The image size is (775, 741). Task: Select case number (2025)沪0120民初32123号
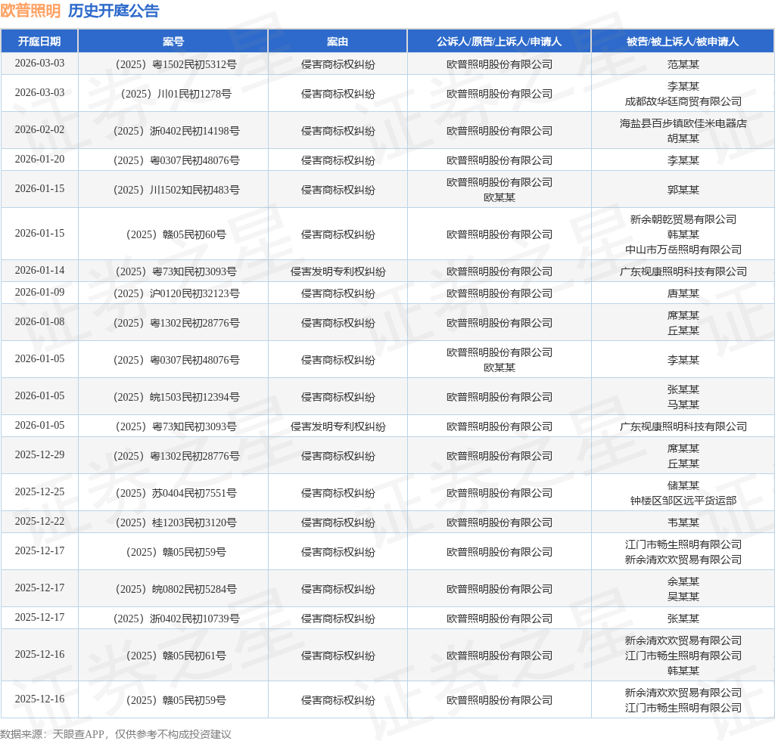point(176,293)
